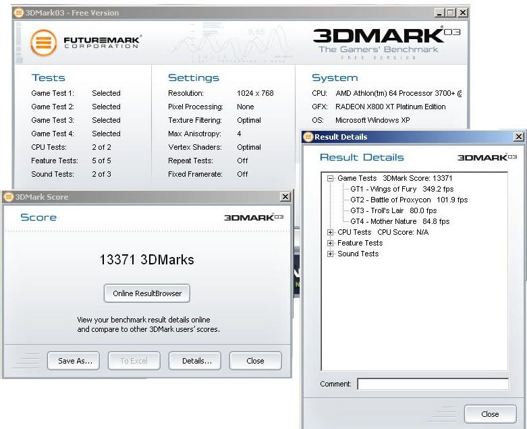The height and width of the screenshot is (429, 527).
Task: Click the RADEON X800 XT GFX text
Action: [391, 107]
